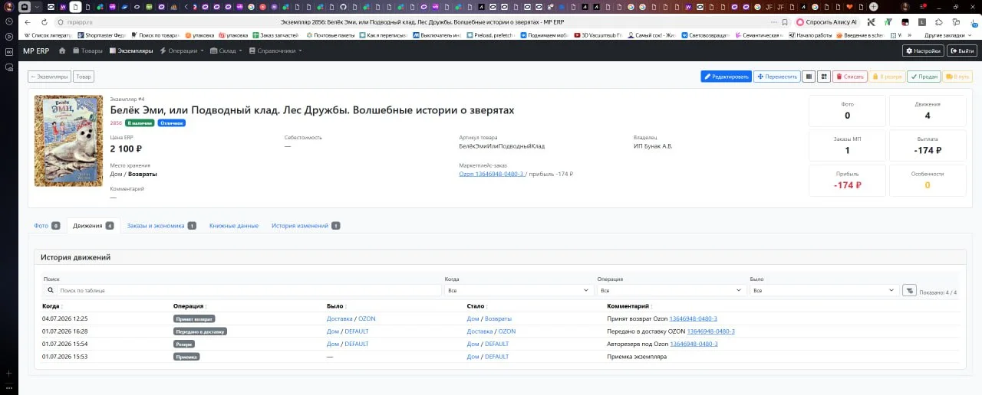Click the Списать trash button
This screenshot has height=395, width=982.
pos(850,77)
